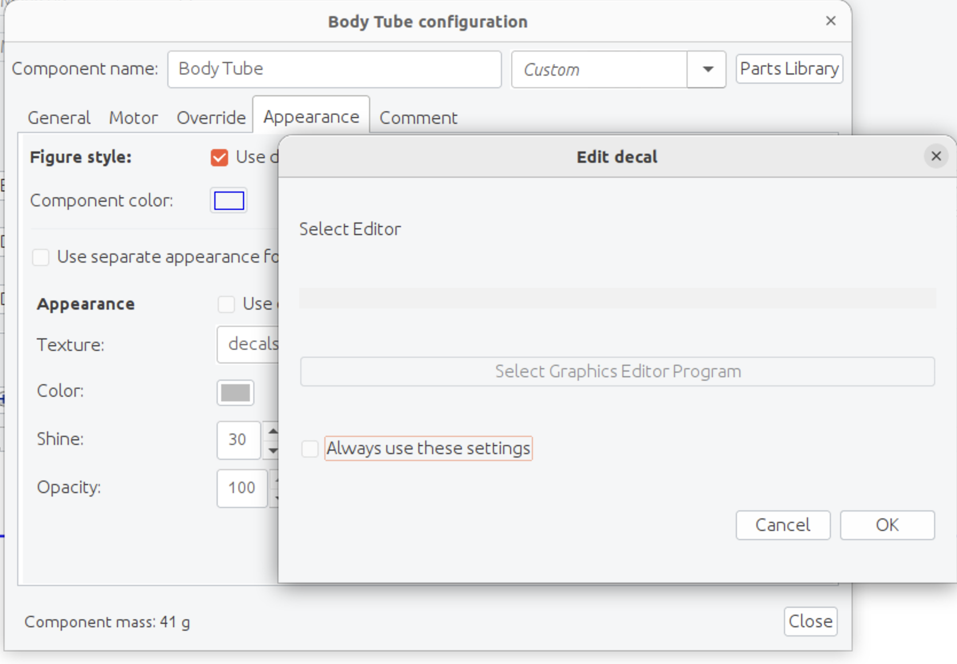Image resolution: width=957 pixels, height=664 pixels.
Task: Open the Parts Library
Action: point(789,69)
